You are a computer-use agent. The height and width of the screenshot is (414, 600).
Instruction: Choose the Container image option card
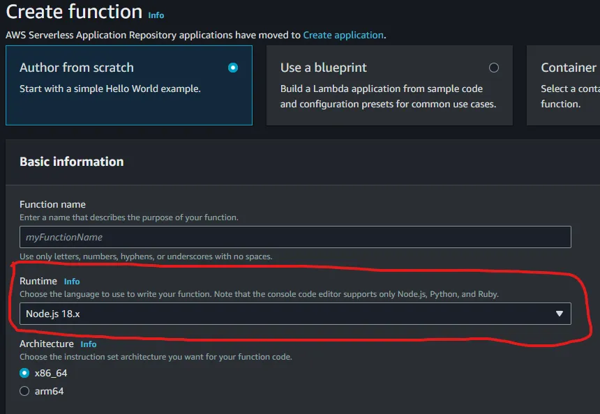[564, 85]
